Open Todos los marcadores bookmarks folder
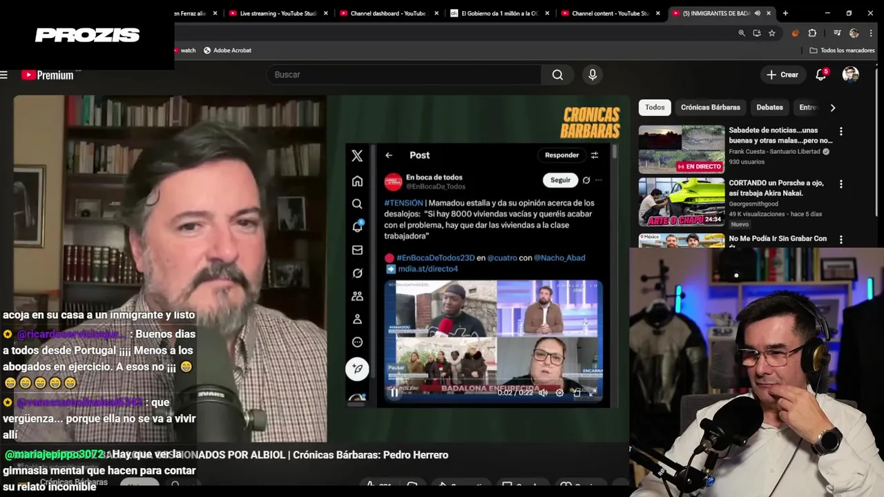This screenshot has height=497, width=884. 842,50
